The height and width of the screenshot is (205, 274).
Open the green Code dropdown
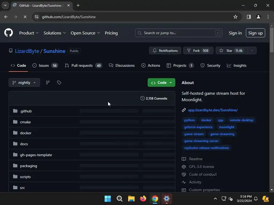click(161, 82)
